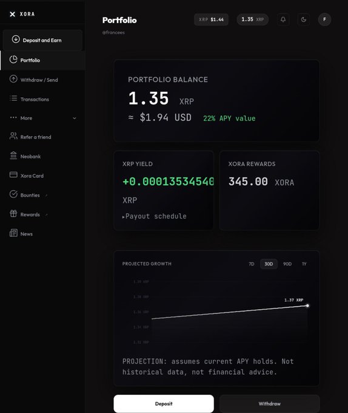Click the Portfolio page heading
This screenshot has height=413, width=348.
coord(119,20)
